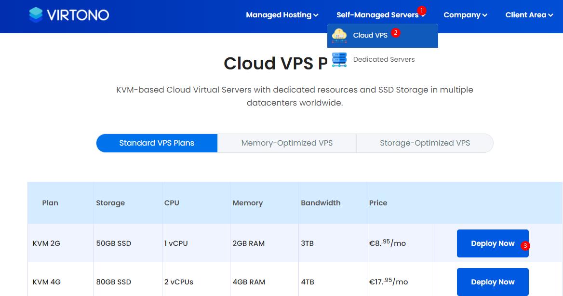563x296 pixels.
Task: Deploy the KVM 2G plan
Action: (492, 243)
